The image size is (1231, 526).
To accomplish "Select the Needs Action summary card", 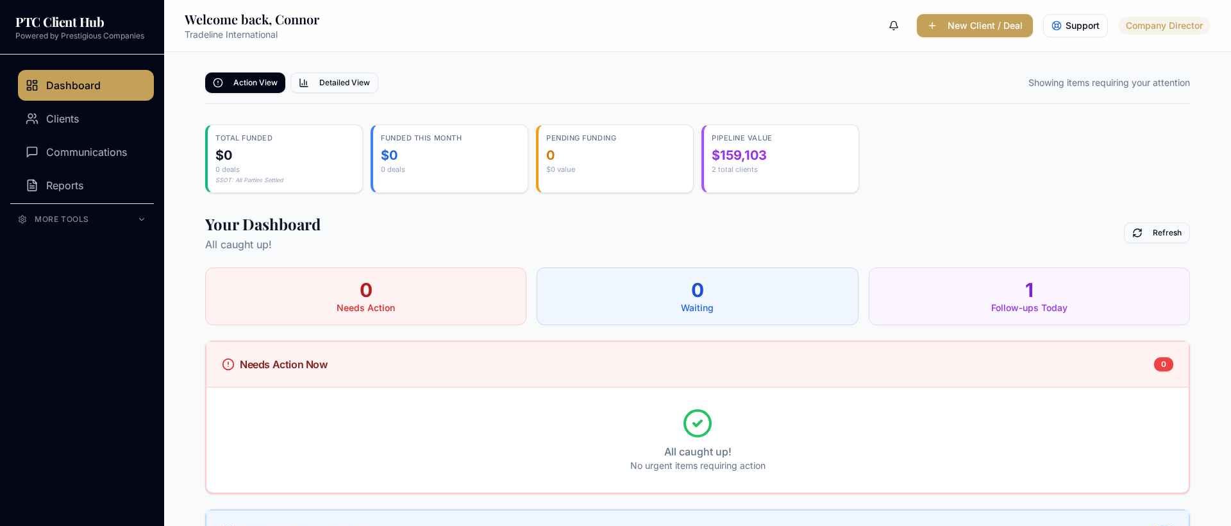I will (x=365, y=296).
